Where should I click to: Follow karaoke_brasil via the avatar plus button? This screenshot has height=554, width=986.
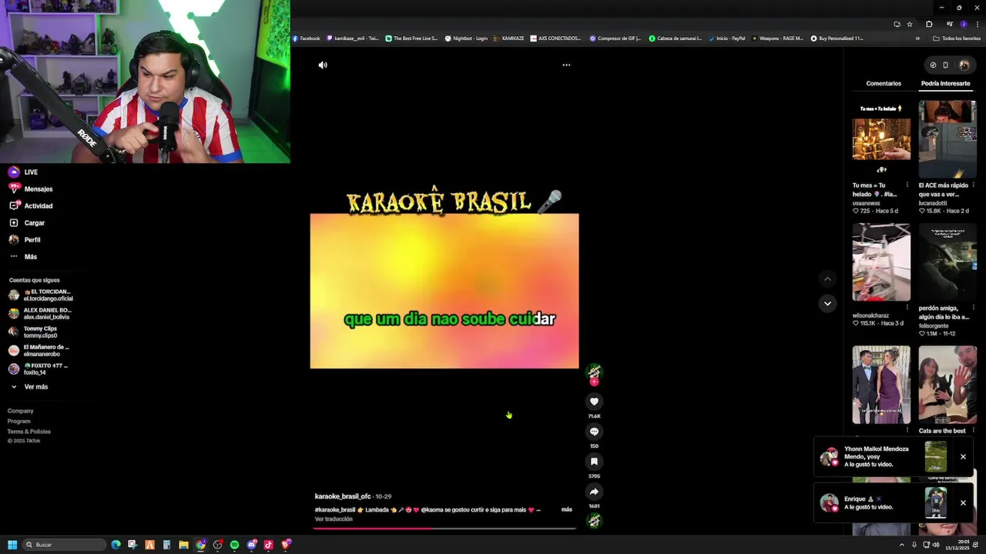click(x=594, y=382)
